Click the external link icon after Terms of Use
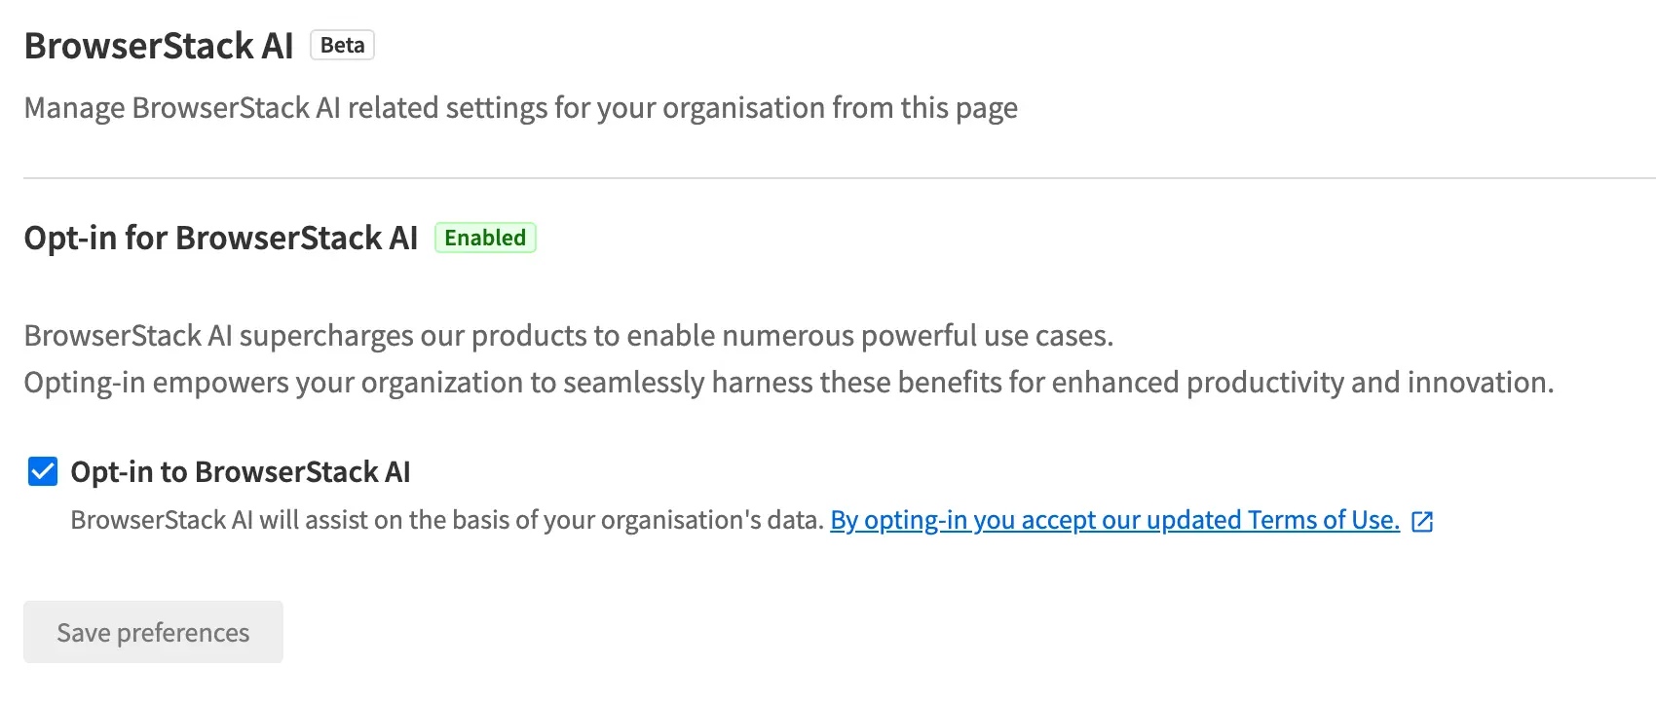This screenshot has height=703, width=1656. [1422, 522]
